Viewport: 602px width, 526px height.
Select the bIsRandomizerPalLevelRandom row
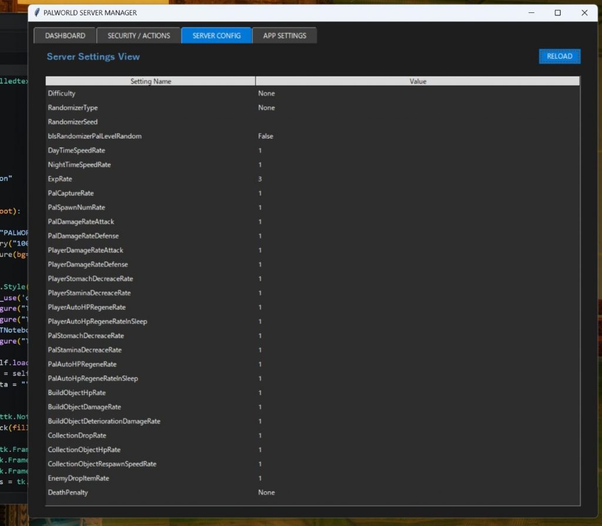[313, 136]
